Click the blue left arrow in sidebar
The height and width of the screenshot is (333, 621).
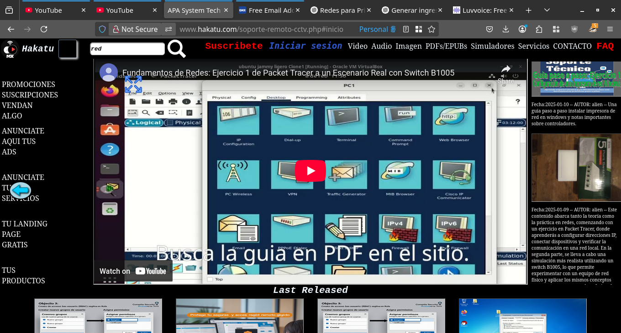21,190
